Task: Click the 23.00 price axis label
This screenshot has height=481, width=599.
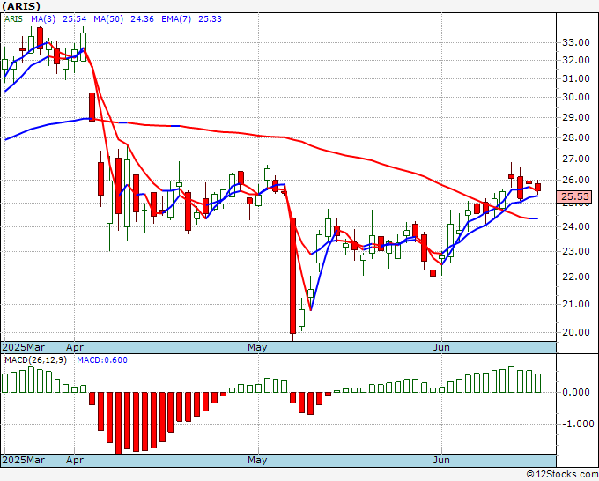Action: pyautogui.click(x=576, y=251)
